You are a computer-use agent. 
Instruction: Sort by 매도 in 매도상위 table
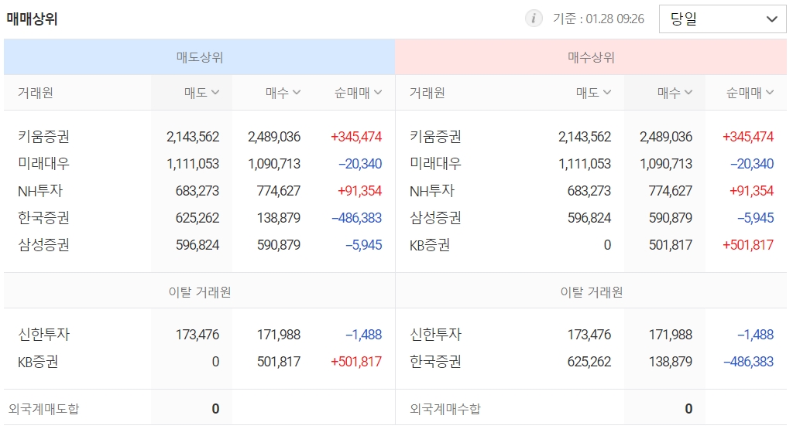click(x=201, y=92)
